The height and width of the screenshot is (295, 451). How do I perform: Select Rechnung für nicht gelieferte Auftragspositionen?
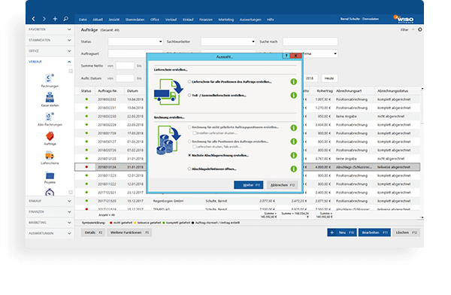pos(189,127)
